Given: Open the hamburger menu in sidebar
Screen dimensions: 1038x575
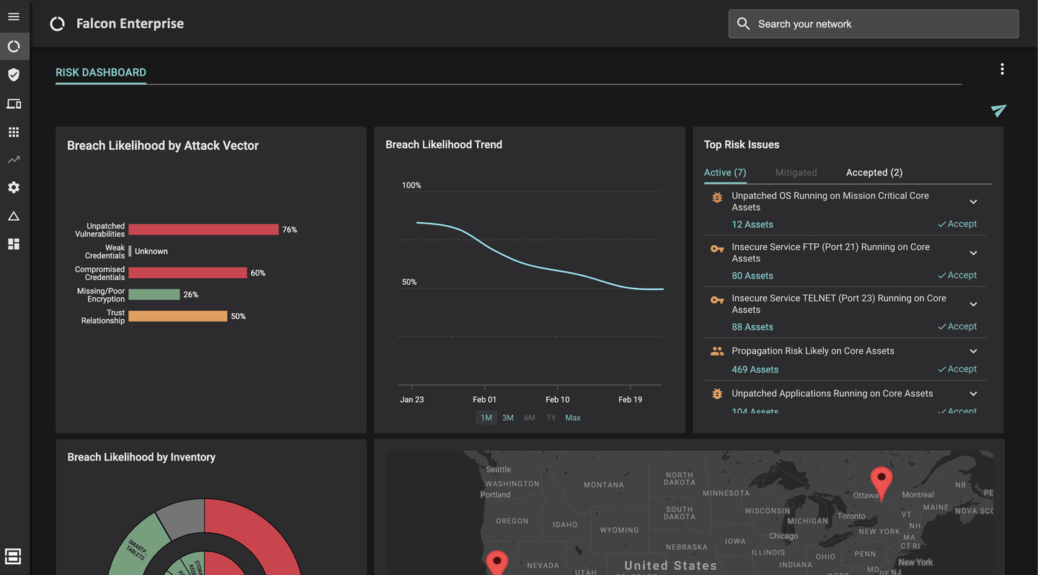Looking at the screenshot, I should (x=14, y=17).
